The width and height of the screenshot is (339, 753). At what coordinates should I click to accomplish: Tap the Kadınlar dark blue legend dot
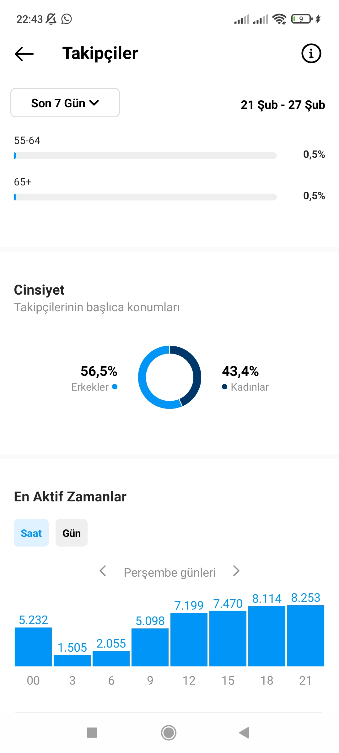[224, 387]
